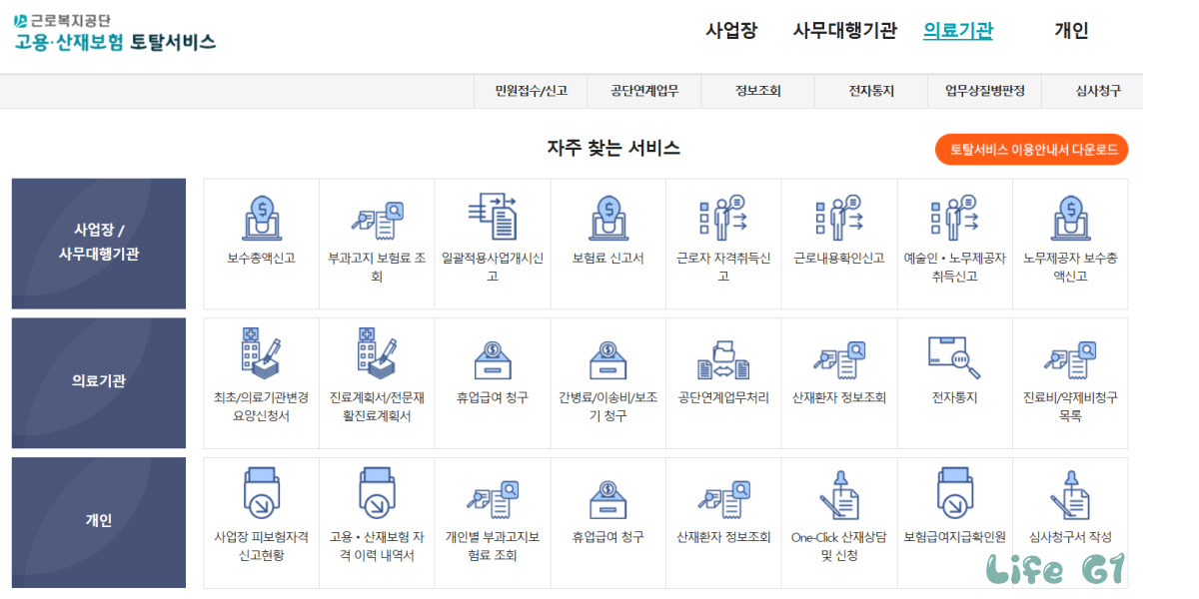Select the 개인 category panel
The width and height of the screenshot is (1199, 599).
99,521
